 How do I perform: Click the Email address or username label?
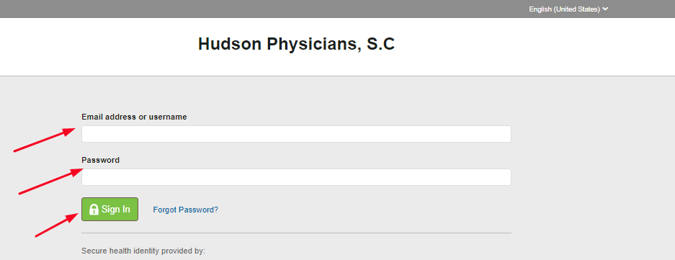134,117
